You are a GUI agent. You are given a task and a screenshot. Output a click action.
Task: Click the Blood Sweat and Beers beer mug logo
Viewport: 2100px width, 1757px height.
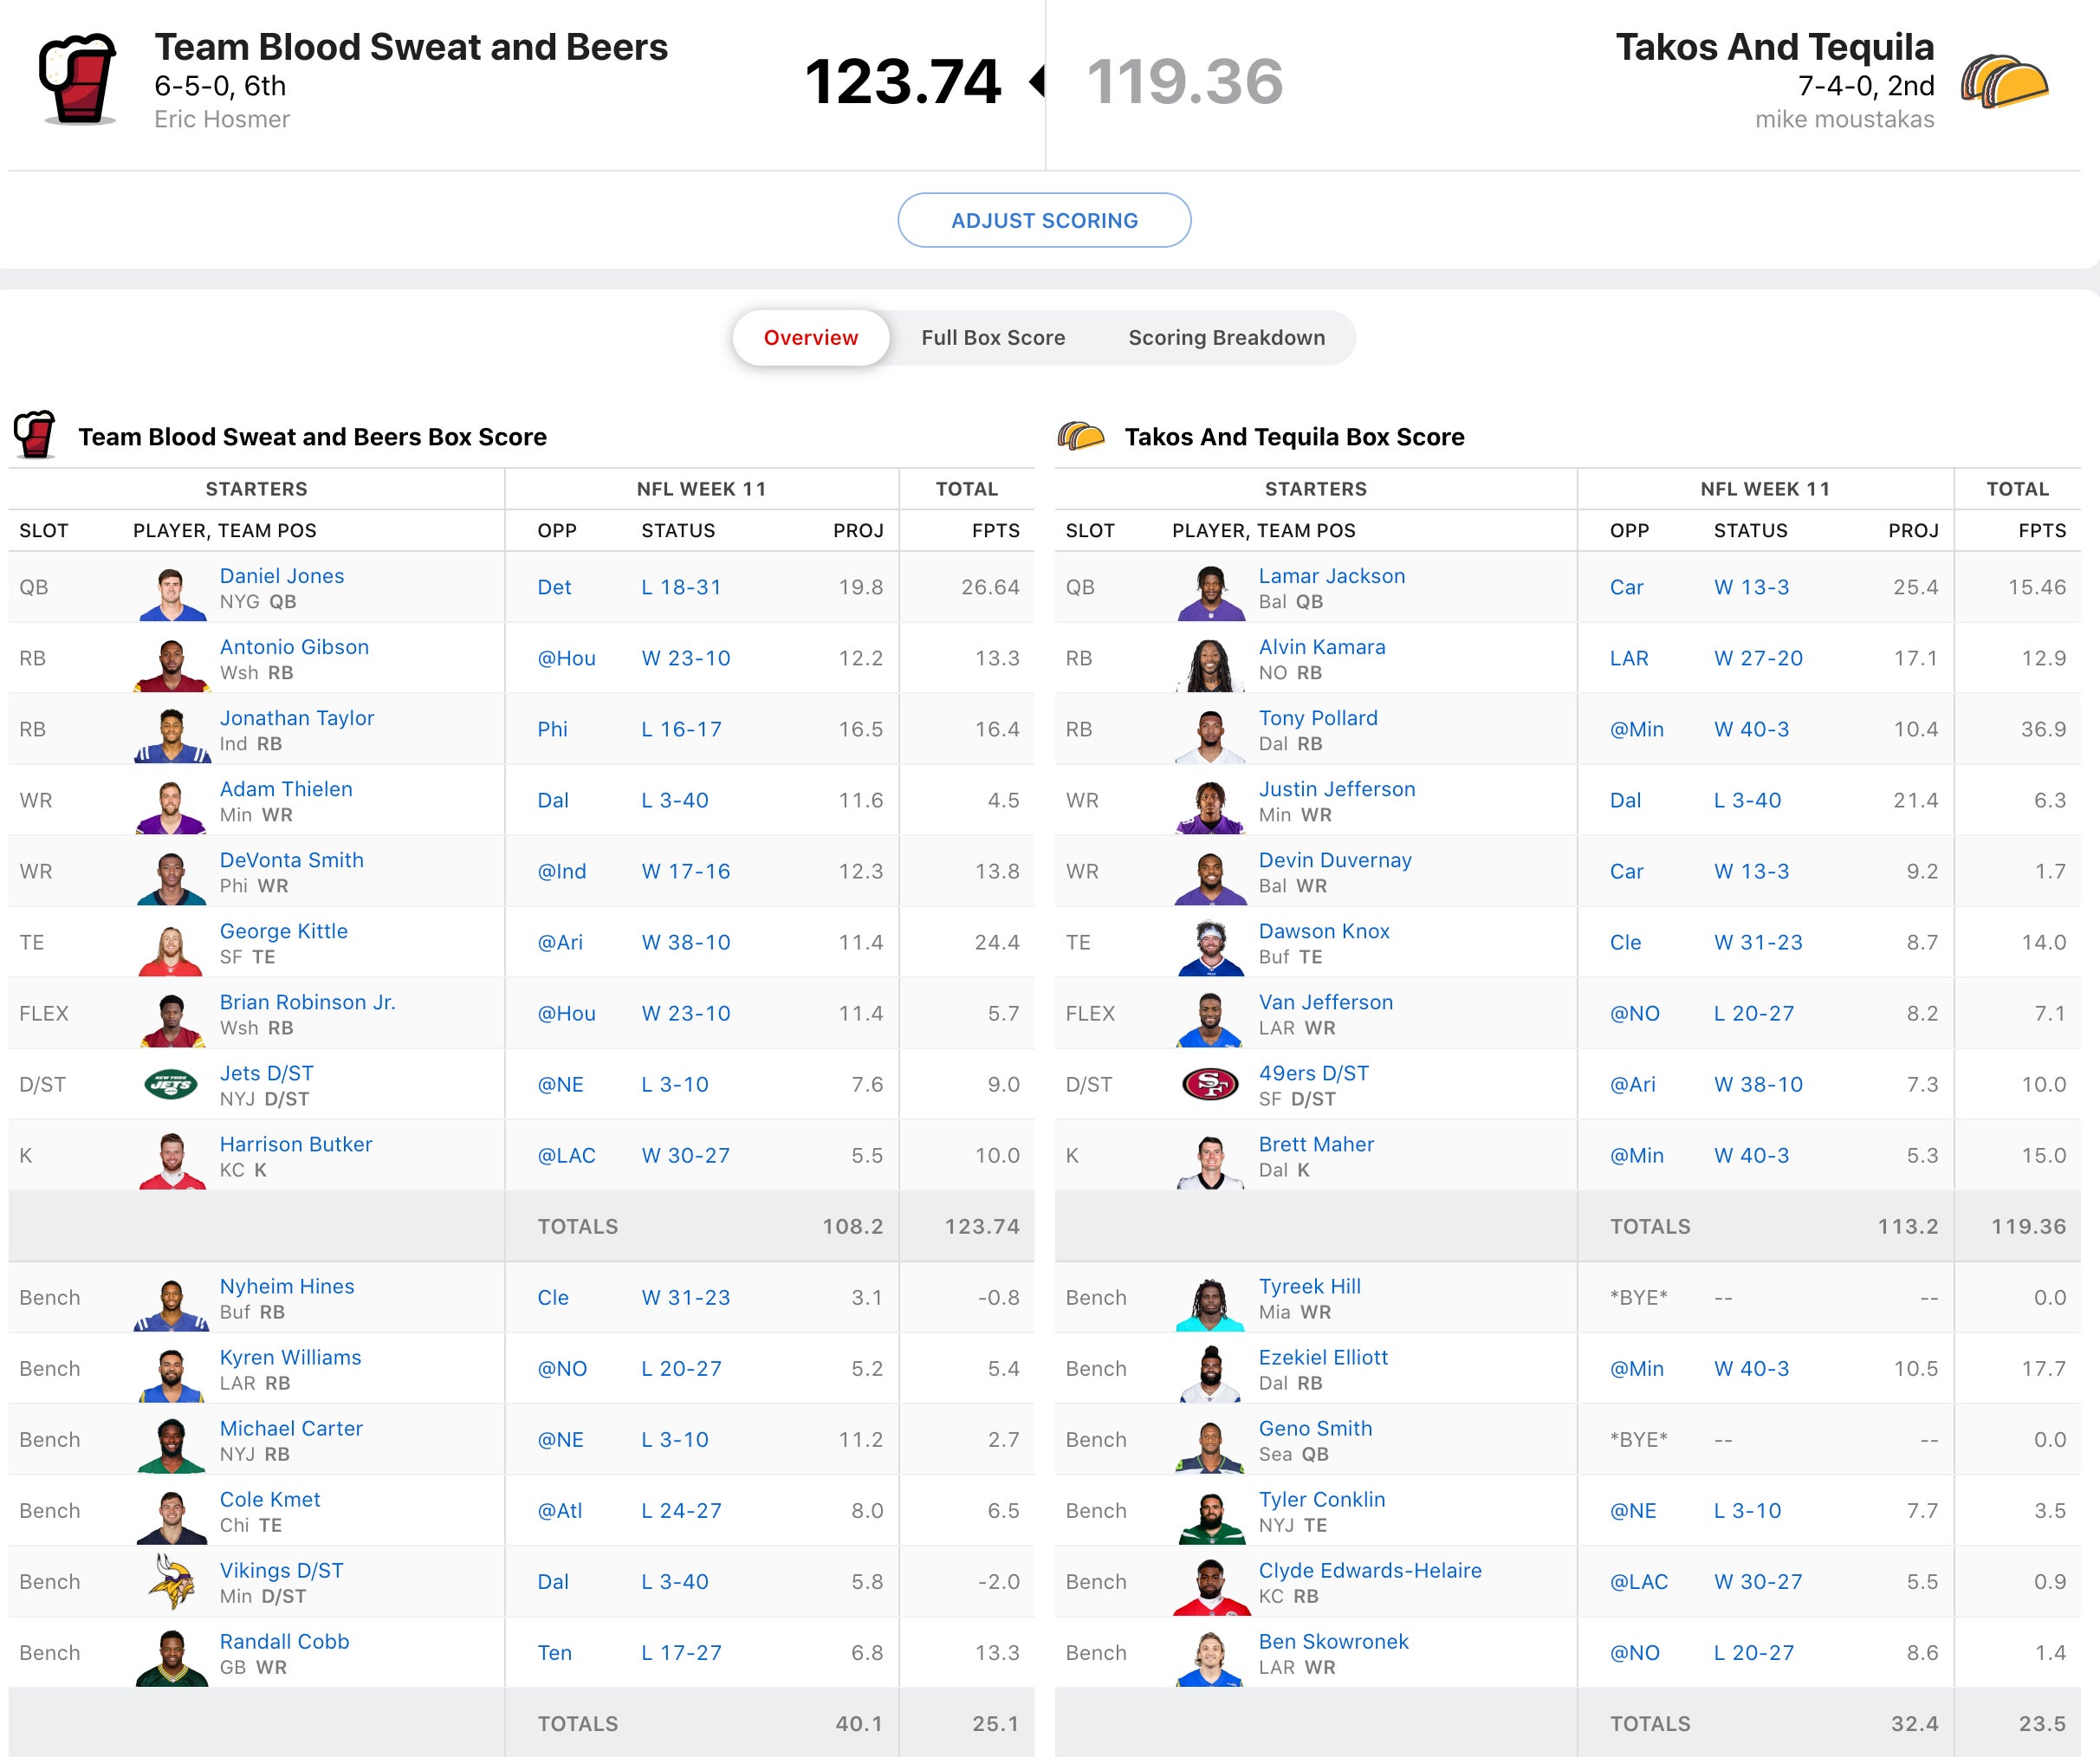(x=78, y=80)
